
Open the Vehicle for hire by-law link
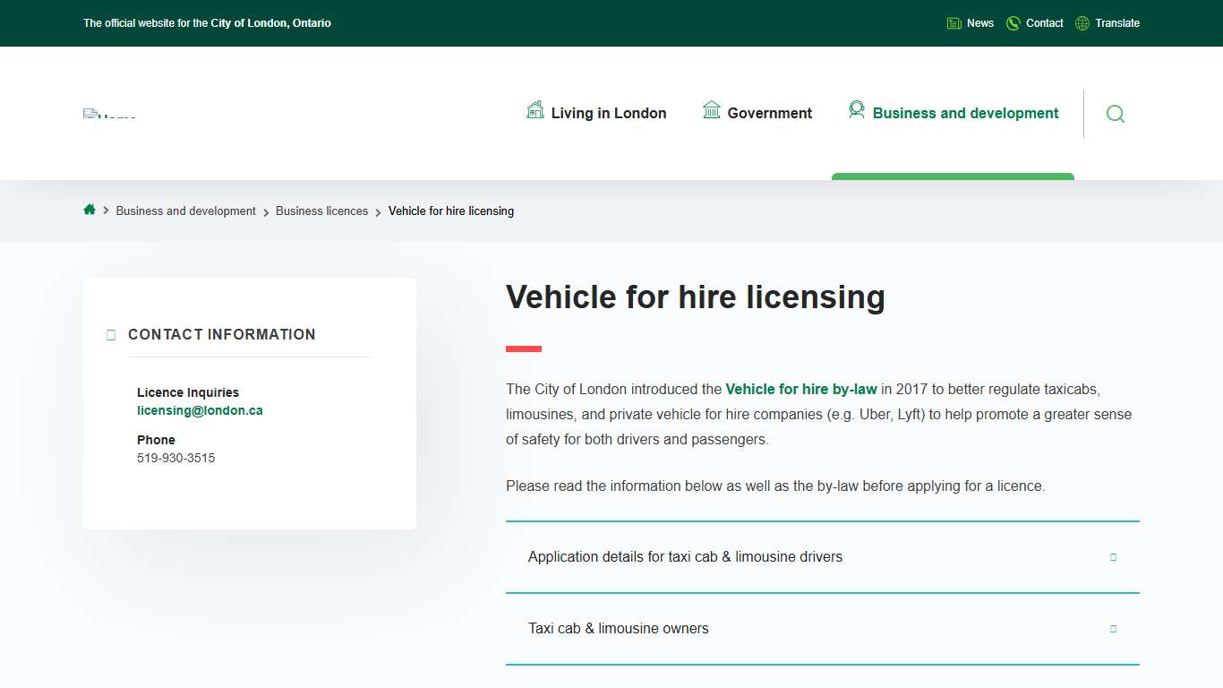pos(800,389)
